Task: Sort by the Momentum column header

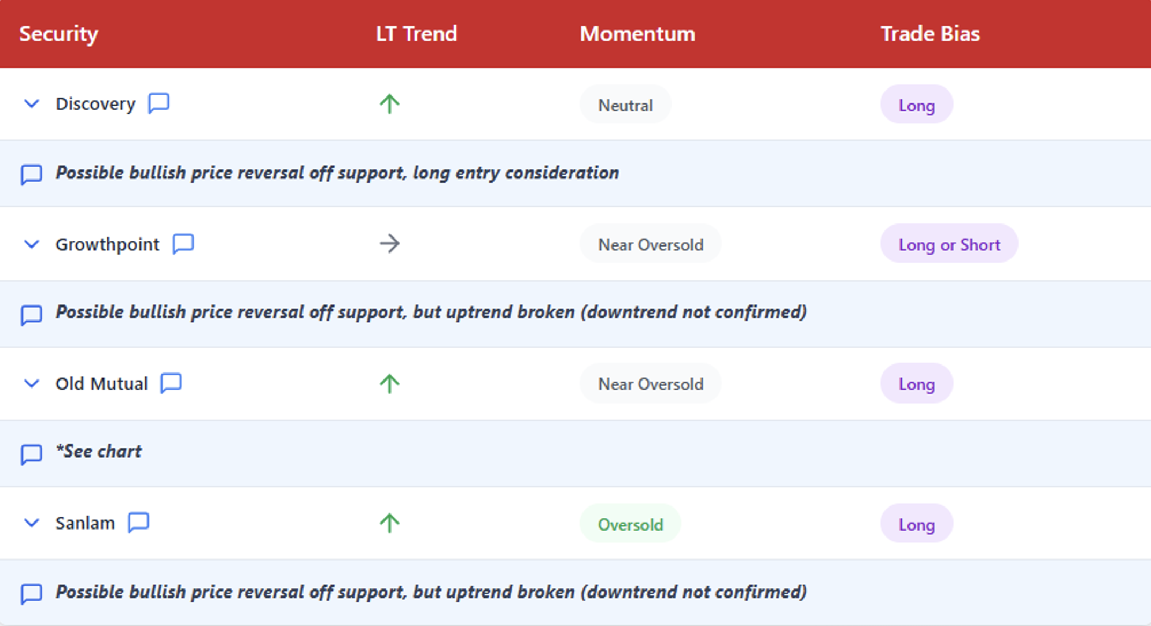Action: click(637, 34)
